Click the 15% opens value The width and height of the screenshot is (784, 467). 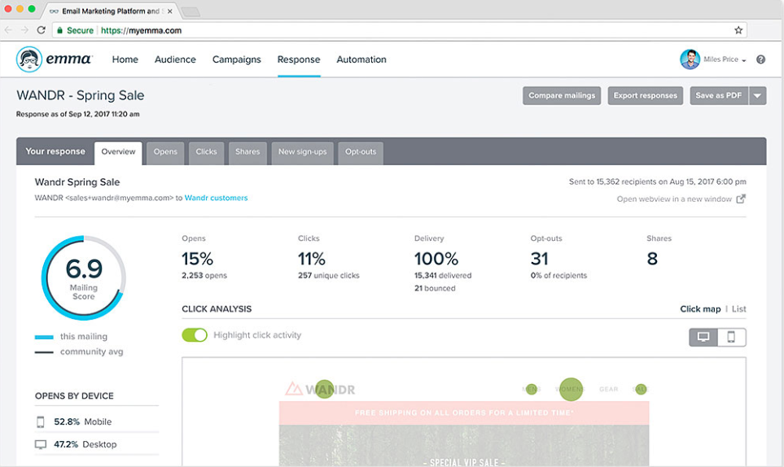(x=197, y=259)
